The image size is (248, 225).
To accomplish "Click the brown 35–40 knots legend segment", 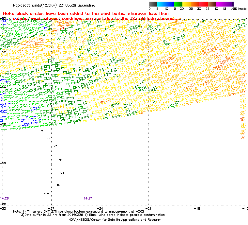I will (x=212, y=4).
